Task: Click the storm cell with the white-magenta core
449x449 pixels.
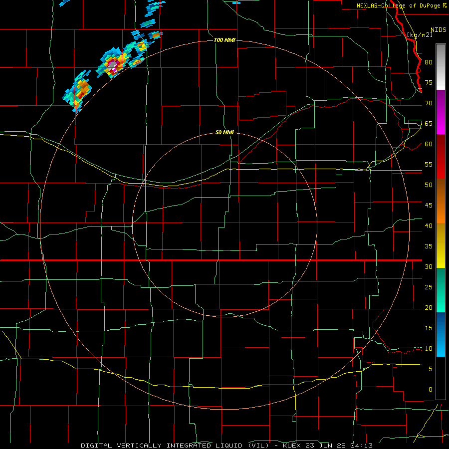Action: click(113, 65)
